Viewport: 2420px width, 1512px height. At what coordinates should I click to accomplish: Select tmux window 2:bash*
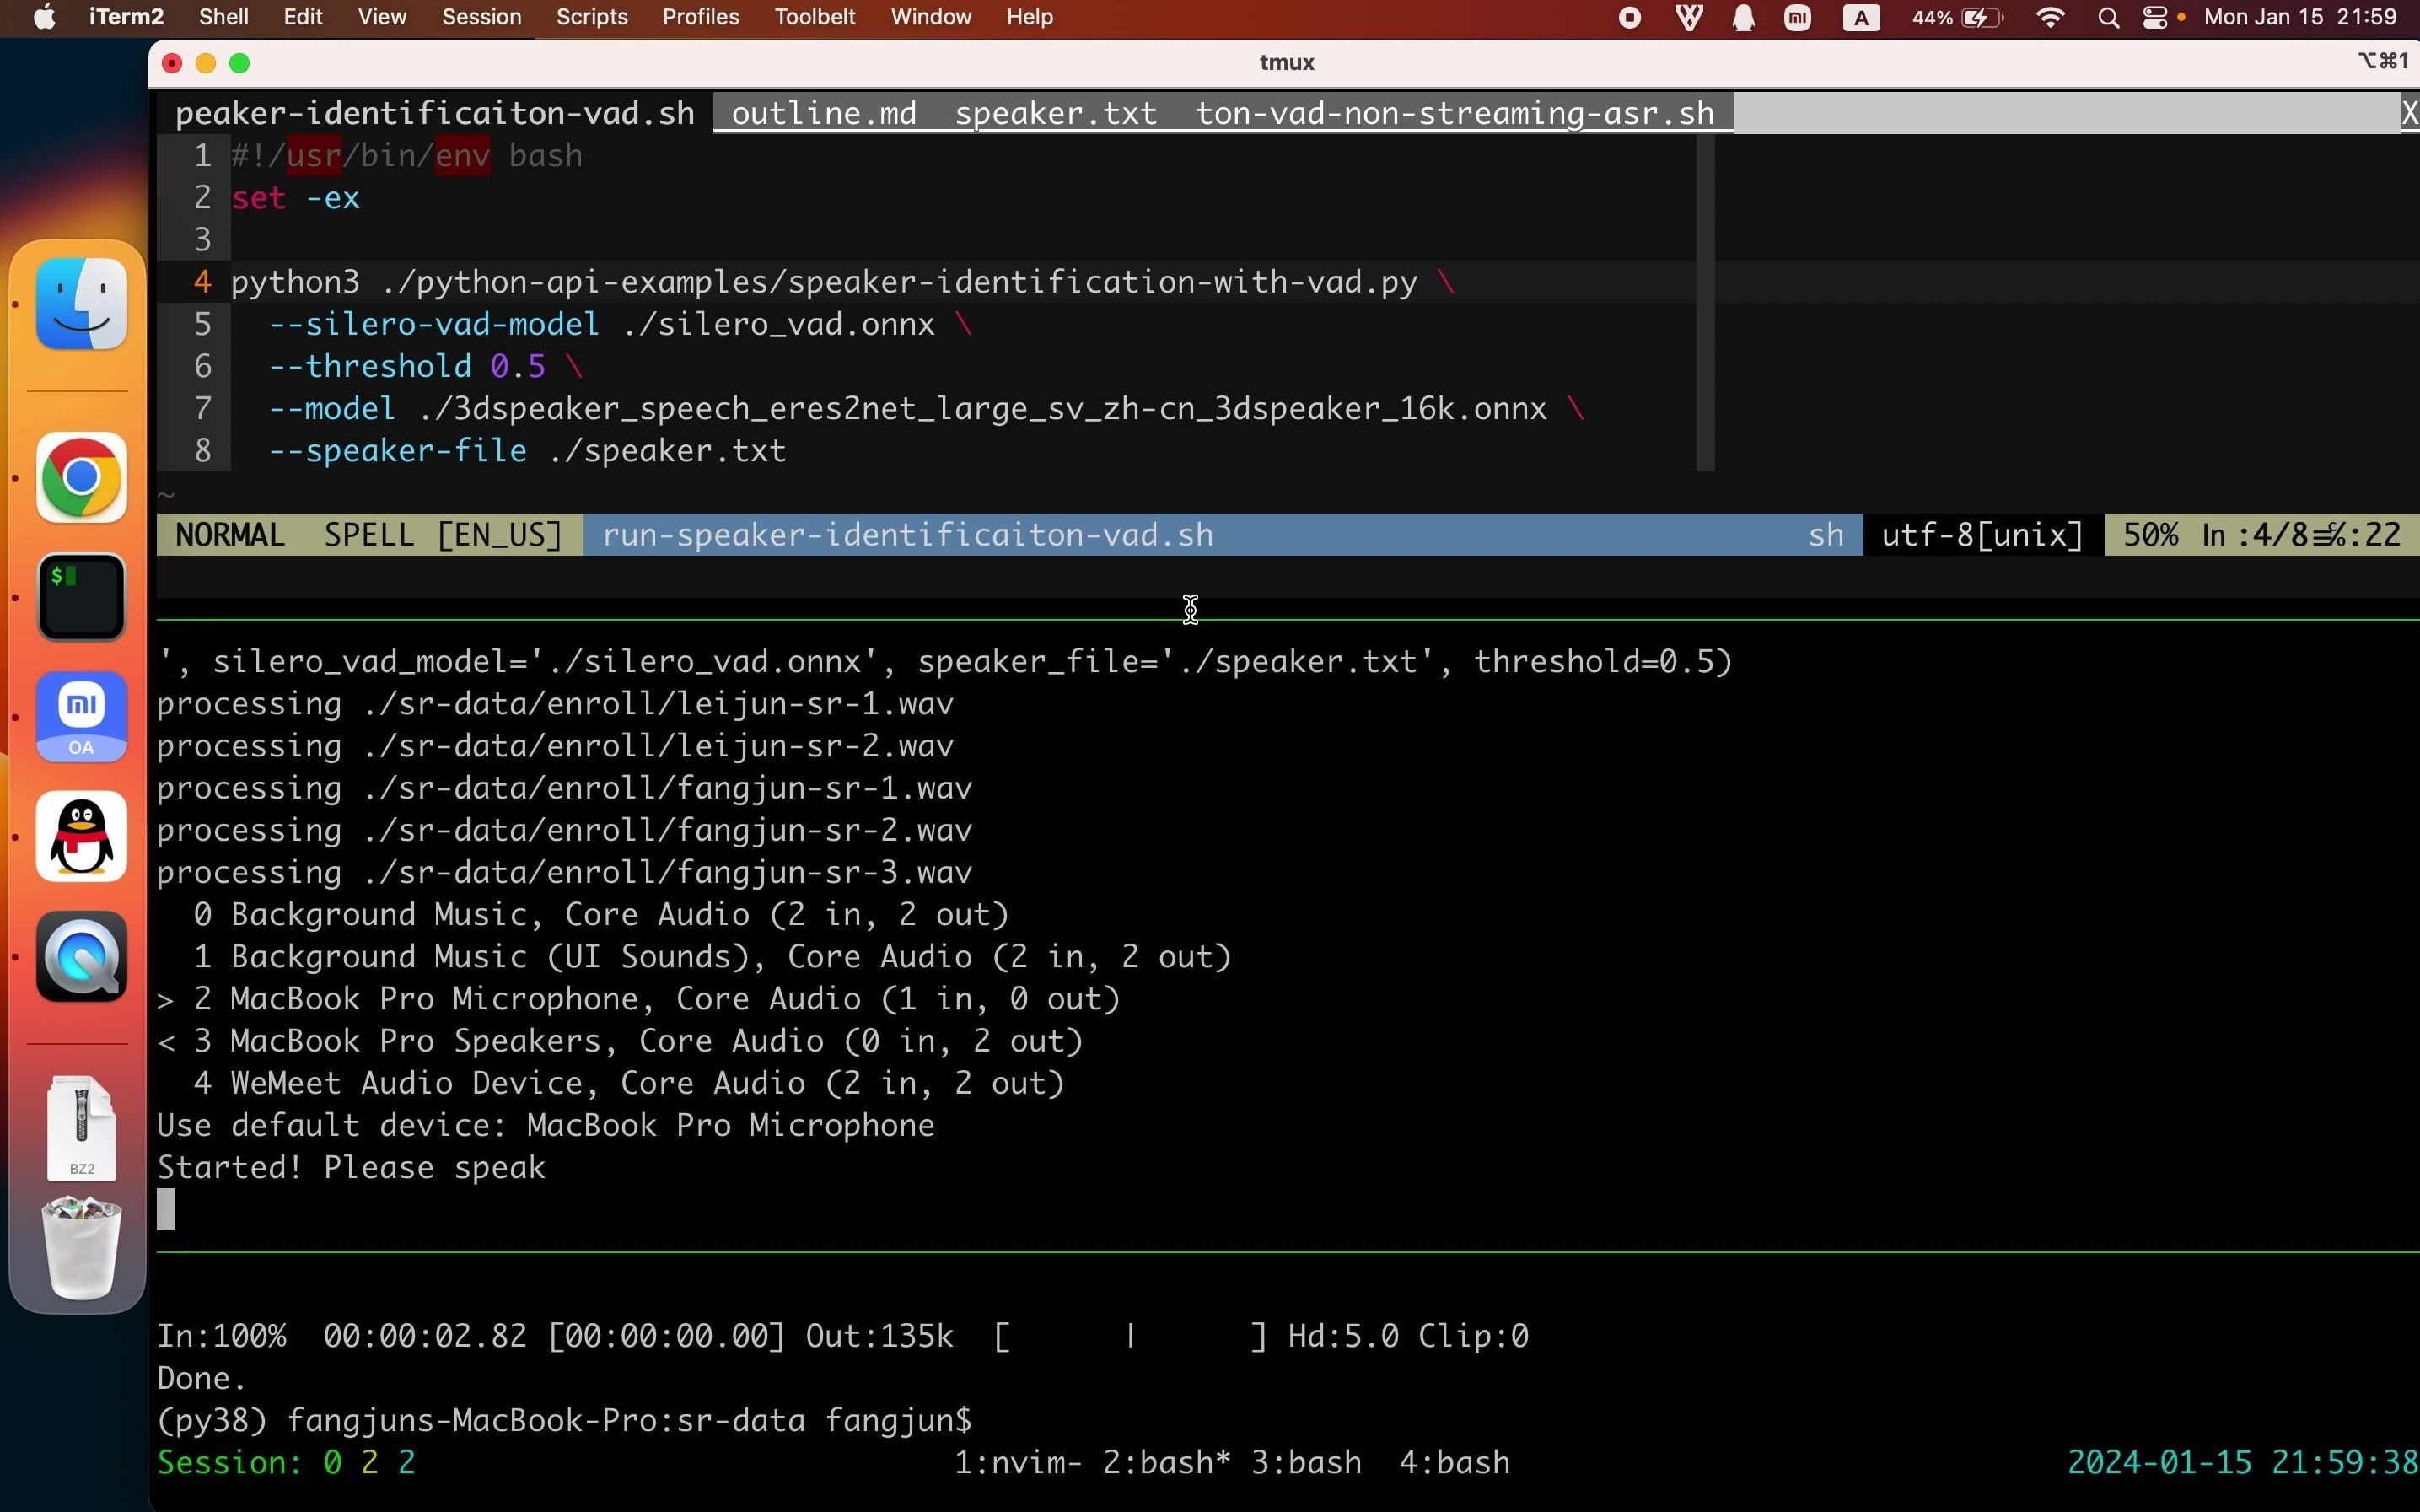click(1165, 1462)
